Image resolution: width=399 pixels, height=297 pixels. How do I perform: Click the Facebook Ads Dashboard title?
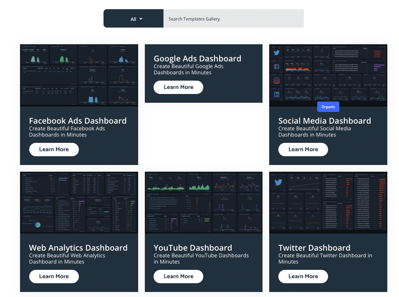[x=78, y=121]
